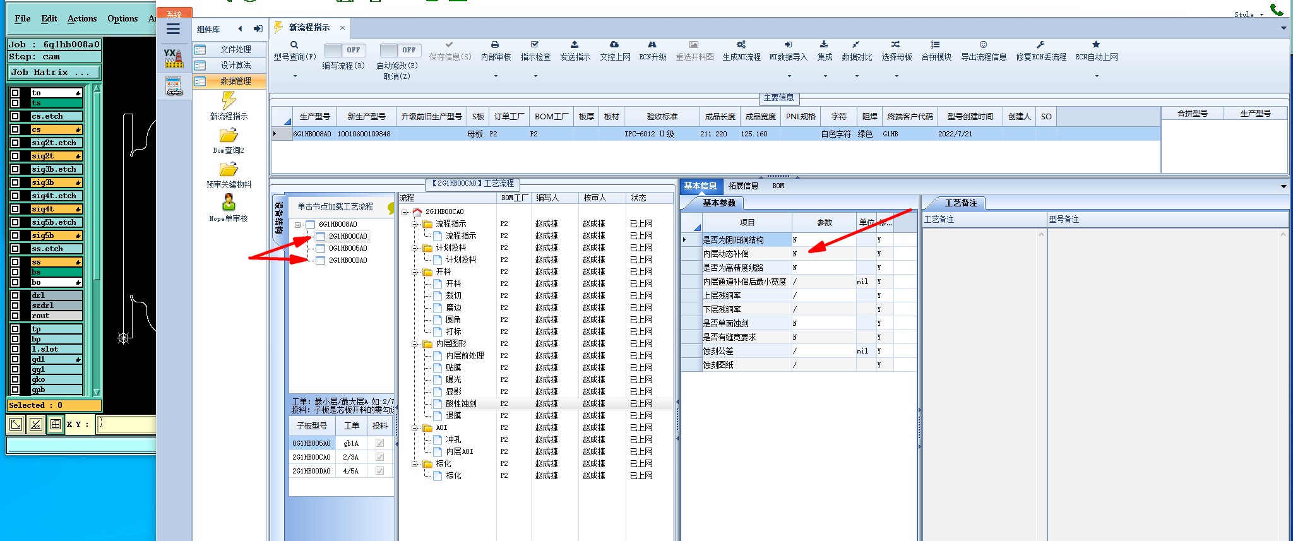Click the ECN升级 icon
Image resolution: width=1293 pixels, height=541 pixels.
click(652, 45)
